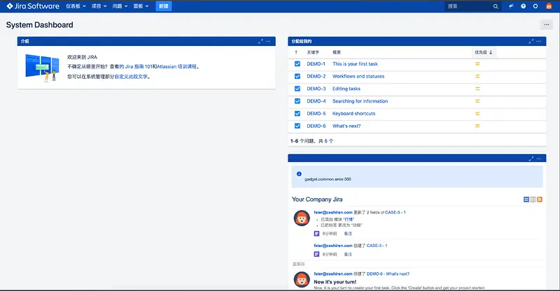
Task: Maximize the activity stream gadget
Action: tap(531, 158)
